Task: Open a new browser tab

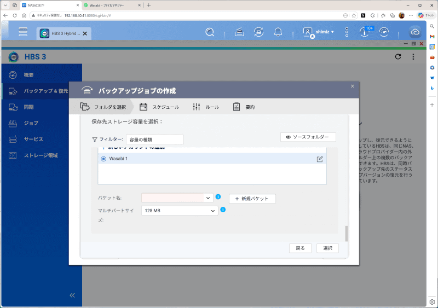Action: (148, 5)
